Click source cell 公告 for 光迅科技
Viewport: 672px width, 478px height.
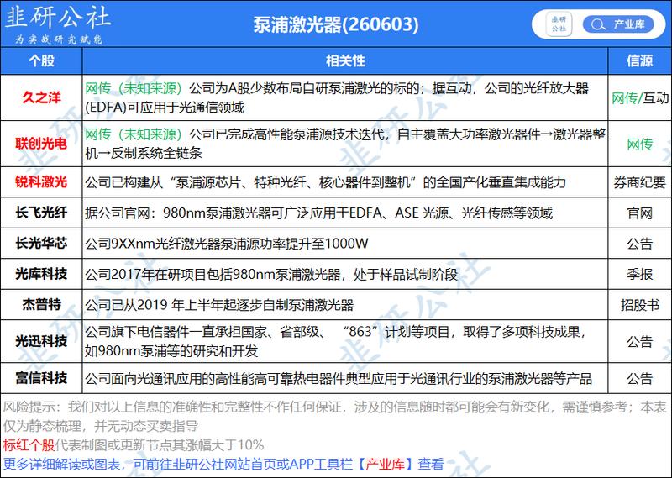639,342
